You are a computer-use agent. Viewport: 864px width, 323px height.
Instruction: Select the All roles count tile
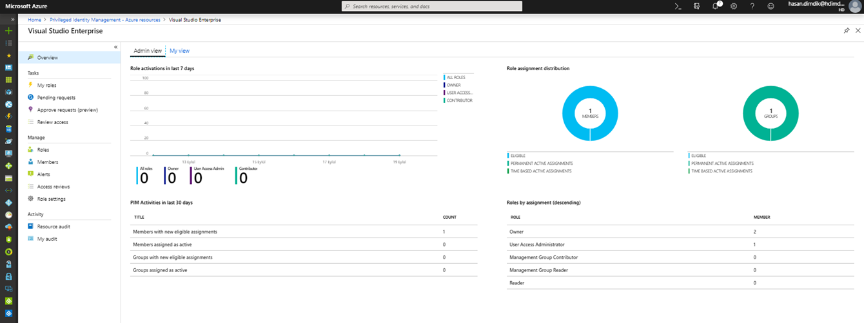[144, 175]
